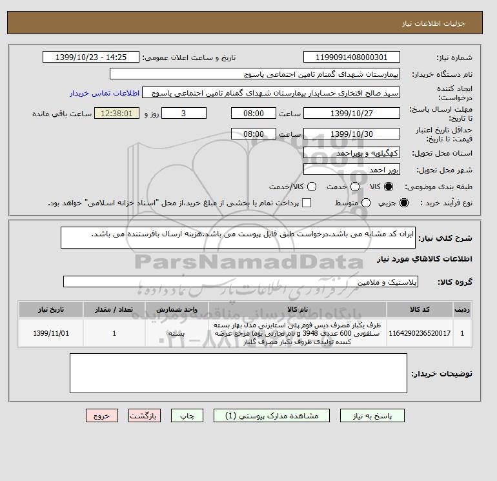Click the product name description cell
Screen dimensions: 497x481
[298, 333]
